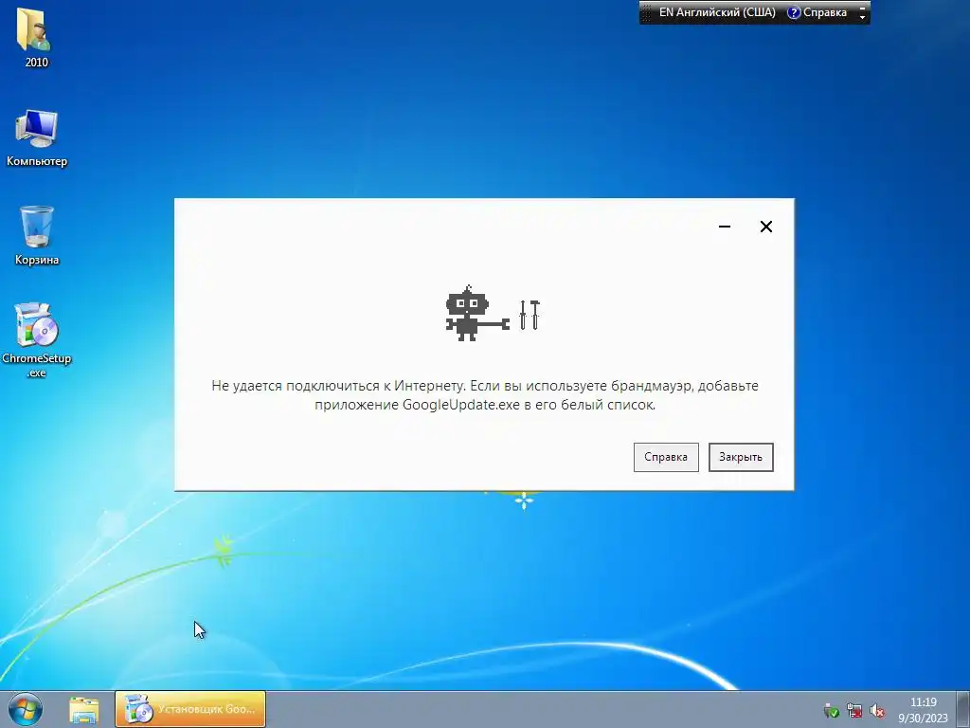This screenshot has width=970, height=728.
Task: Click the language bar drag handle
Action: 647,12
